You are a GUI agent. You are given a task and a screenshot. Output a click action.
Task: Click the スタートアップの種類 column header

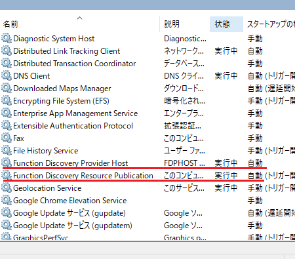click(271, 24)
